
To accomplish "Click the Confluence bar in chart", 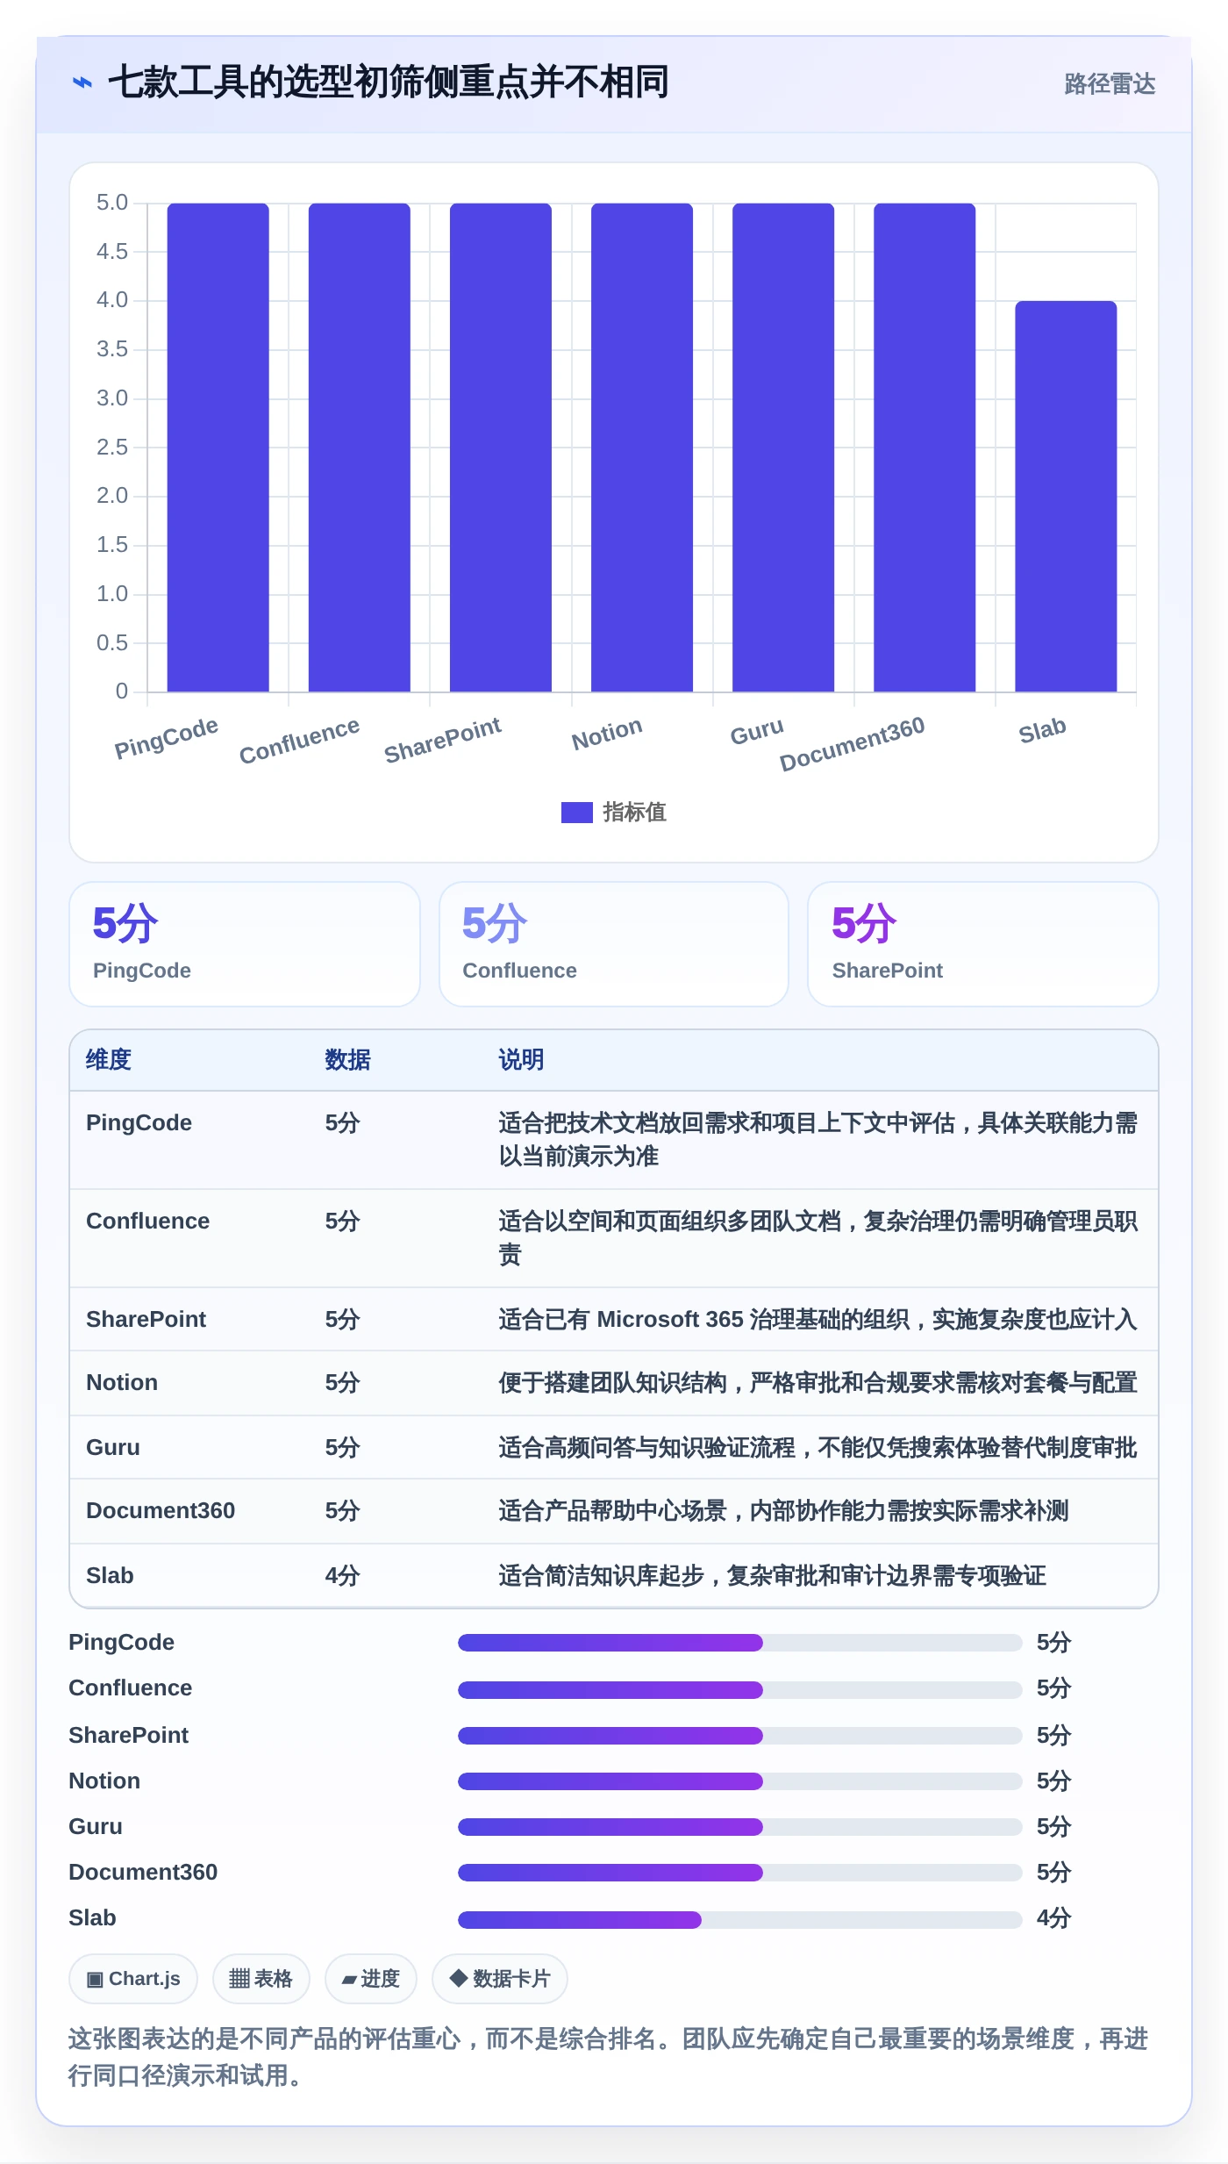I will (359, 448).
